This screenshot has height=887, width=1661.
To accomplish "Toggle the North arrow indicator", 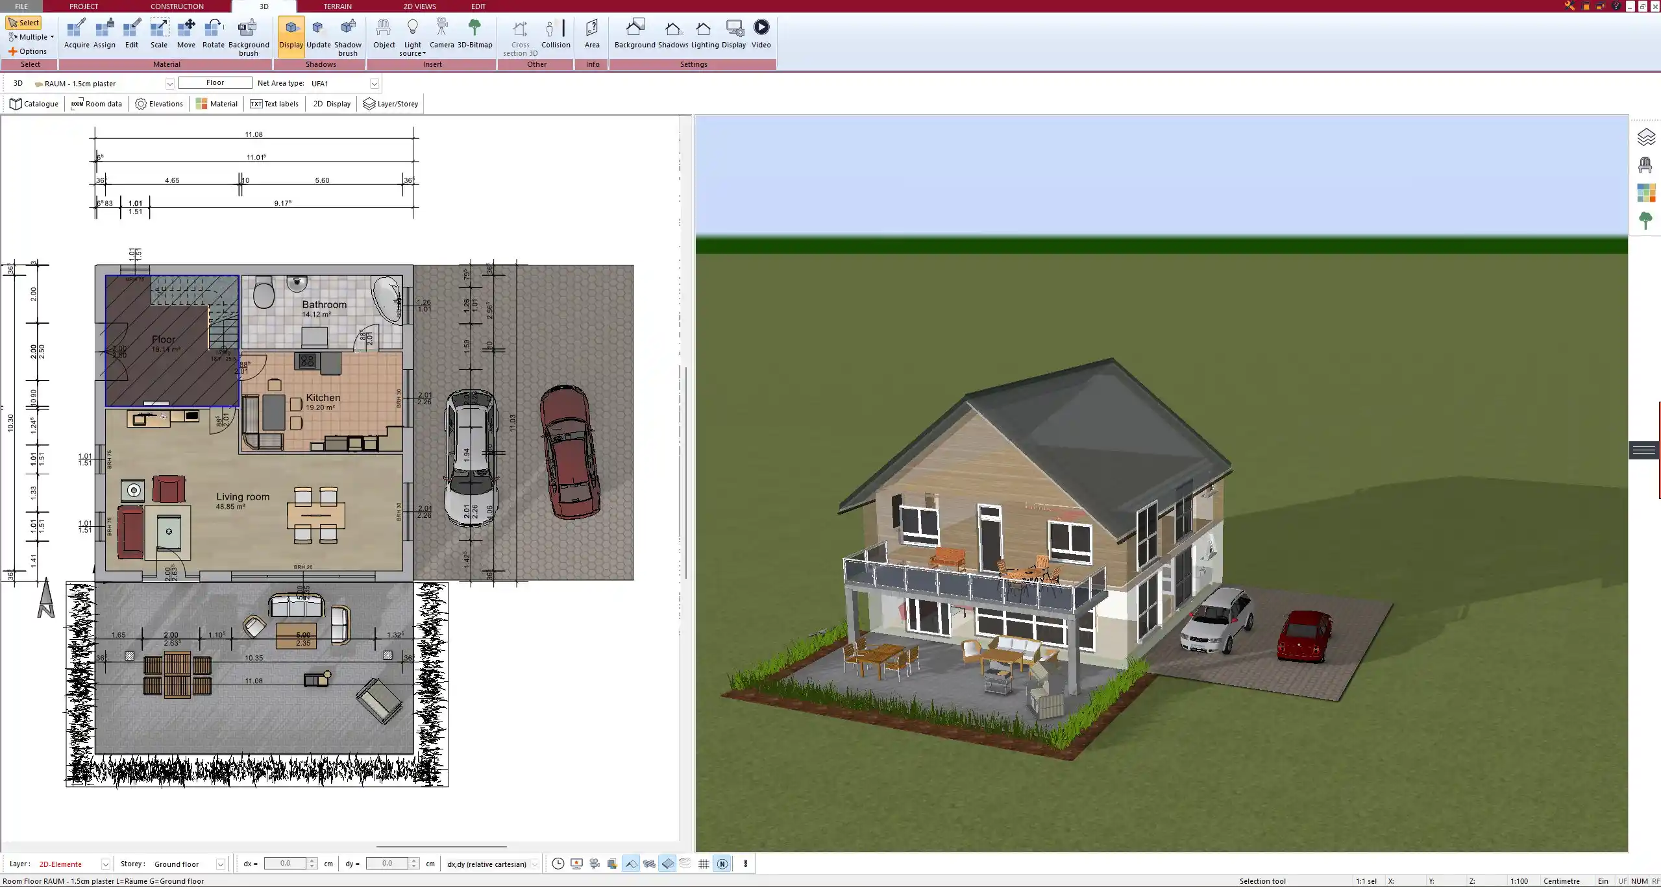I will click(721, 864).
